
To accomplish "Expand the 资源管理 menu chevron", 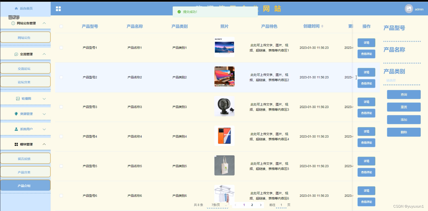I will tap(44, 114).
